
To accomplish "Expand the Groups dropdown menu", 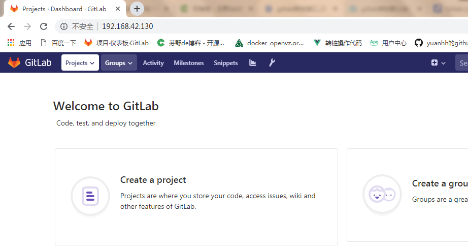I will [x=119, y=63].
